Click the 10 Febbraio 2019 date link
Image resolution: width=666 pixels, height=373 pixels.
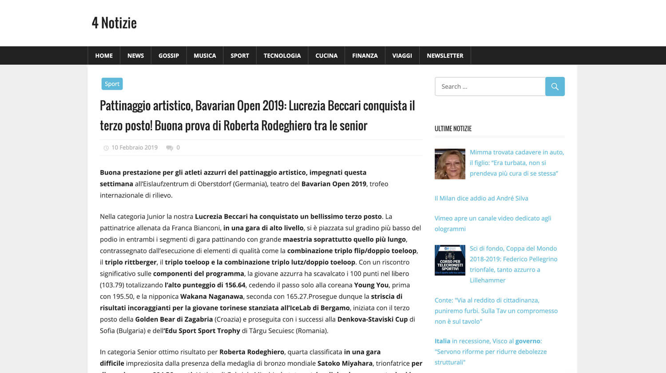coord(135,147)
